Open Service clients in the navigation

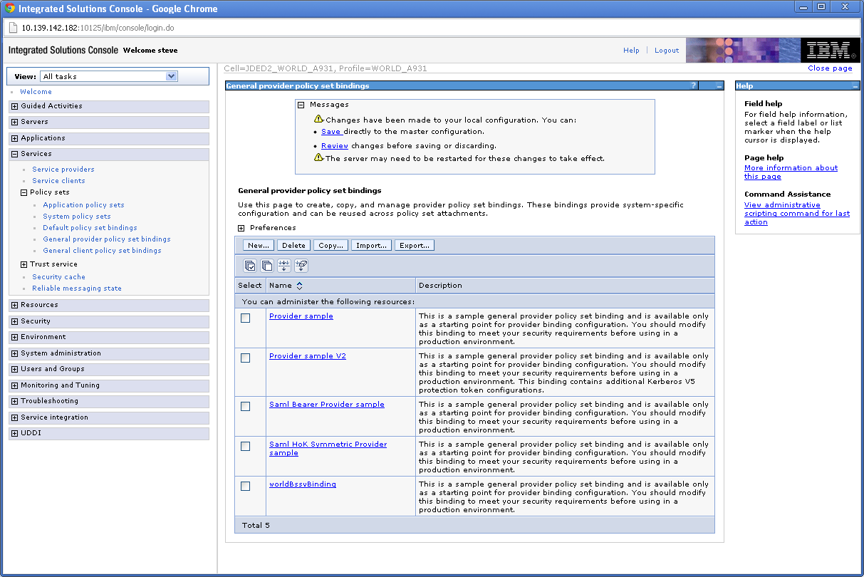pyautogui.click(x=58, y=181)
